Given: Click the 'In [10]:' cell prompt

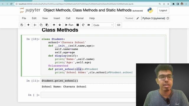Looking at the screenshot, I should pyautogui.click(x=33, y=39).
